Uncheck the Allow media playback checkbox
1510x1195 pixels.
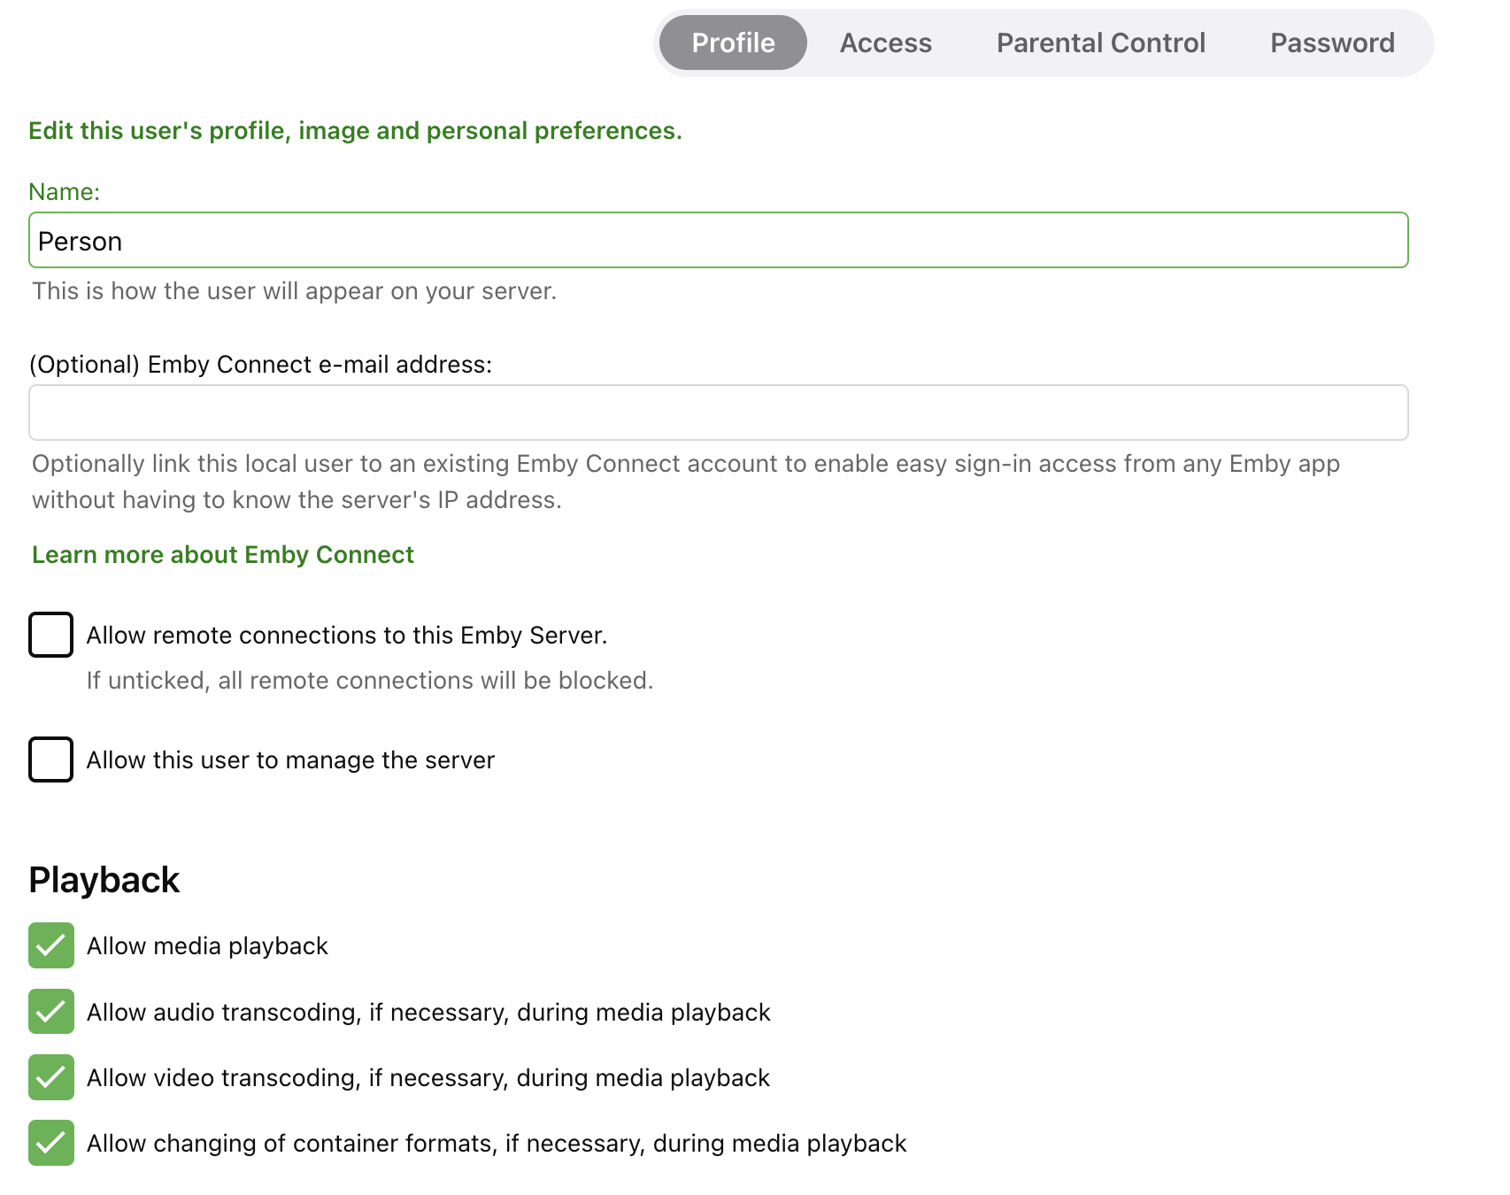coord(51,945)
